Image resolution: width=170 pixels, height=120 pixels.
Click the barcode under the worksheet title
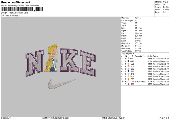22,9
